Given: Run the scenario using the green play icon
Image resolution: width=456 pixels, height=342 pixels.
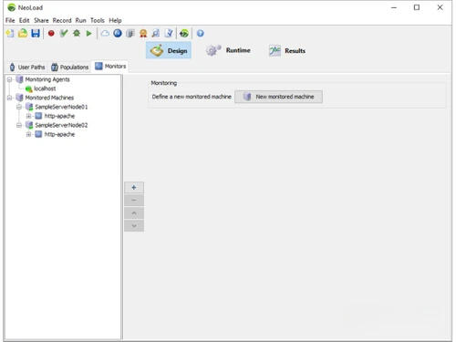Looking at the screenshot, I should click(x=88, y=34).
